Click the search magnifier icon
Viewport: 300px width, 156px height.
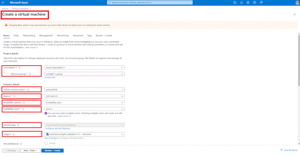(110, 2)
